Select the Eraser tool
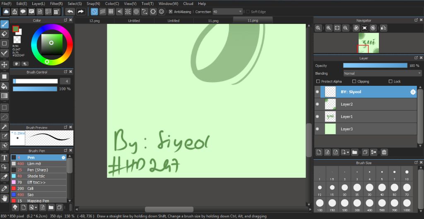The width and height of the screenshot is (424, 219). pyautogui.click(x=4, y=34)
